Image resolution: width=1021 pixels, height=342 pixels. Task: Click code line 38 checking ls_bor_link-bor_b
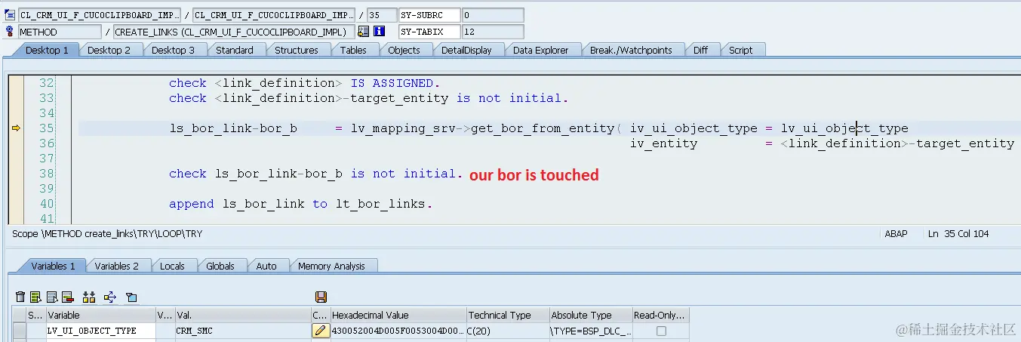click(315, 174)
